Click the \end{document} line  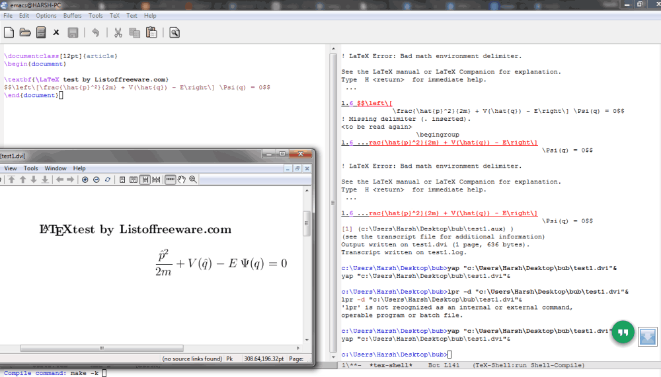(x=31, y=95)
